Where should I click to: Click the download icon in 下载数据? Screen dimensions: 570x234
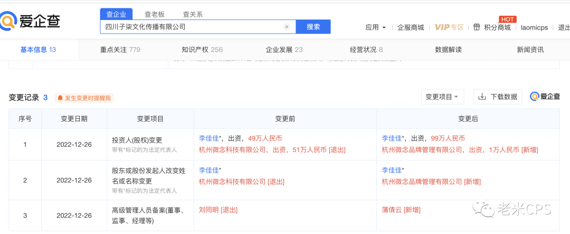point(482,97)
